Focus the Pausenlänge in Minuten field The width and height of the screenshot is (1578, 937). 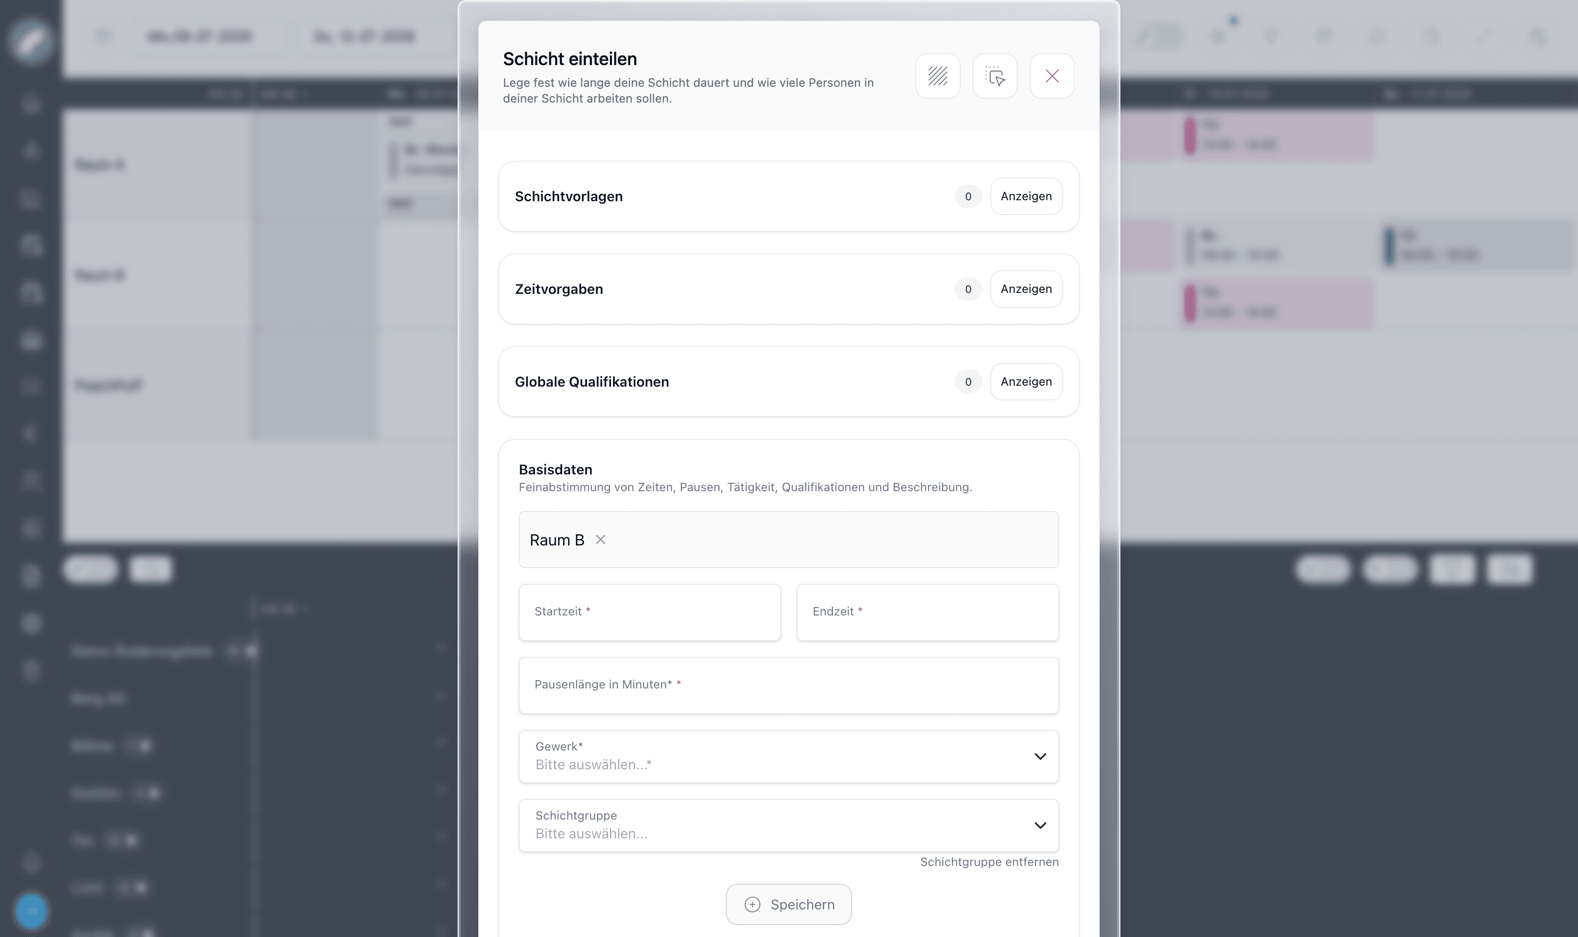(x=789, y=685)
